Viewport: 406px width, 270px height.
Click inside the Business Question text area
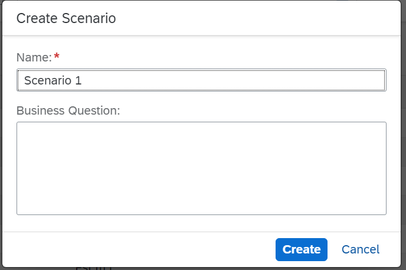click(201, 168)
